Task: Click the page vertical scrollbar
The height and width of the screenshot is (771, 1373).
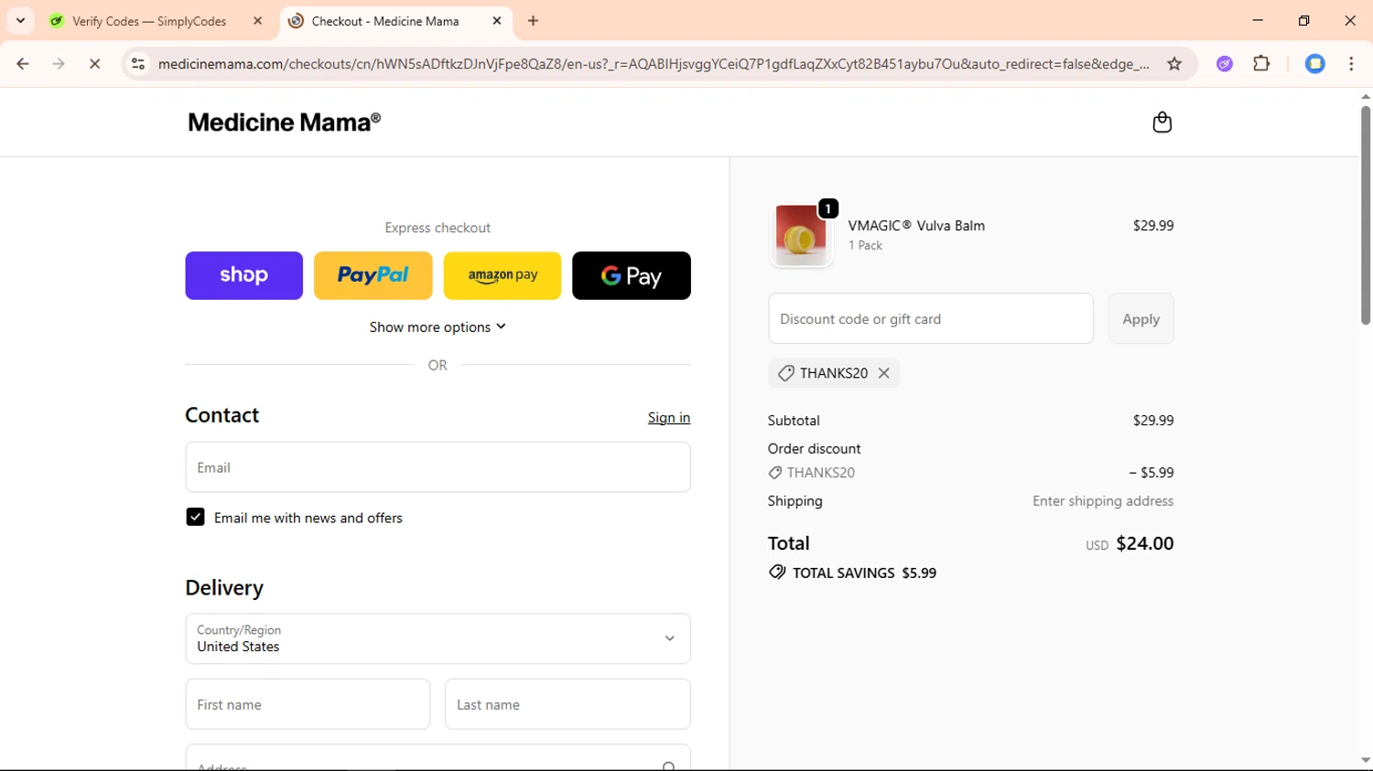Action: tap(1366, 215)
